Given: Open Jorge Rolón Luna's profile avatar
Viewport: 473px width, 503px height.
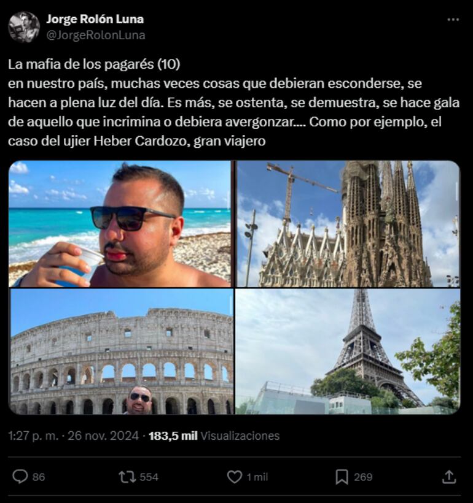Looking at the screenshot, I should [24, 27].
